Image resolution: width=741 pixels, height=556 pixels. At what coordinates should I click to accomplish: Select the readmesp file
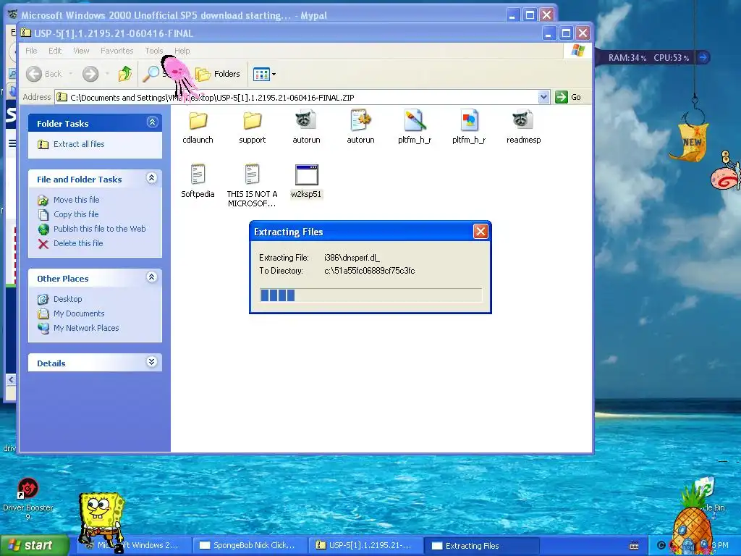[x=523, y=126]
